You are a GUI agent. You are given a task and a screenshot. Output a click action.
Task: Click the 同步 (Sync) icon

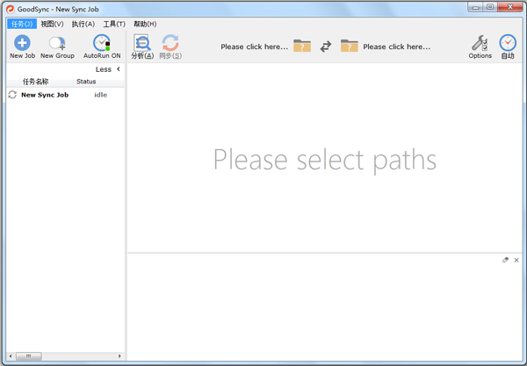click(x=170, y=43)
